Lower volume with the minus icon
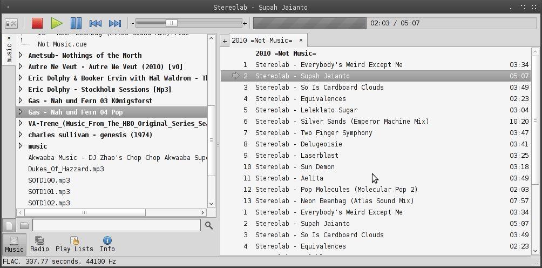Viewport: 542px width, 268px height. 133,24
